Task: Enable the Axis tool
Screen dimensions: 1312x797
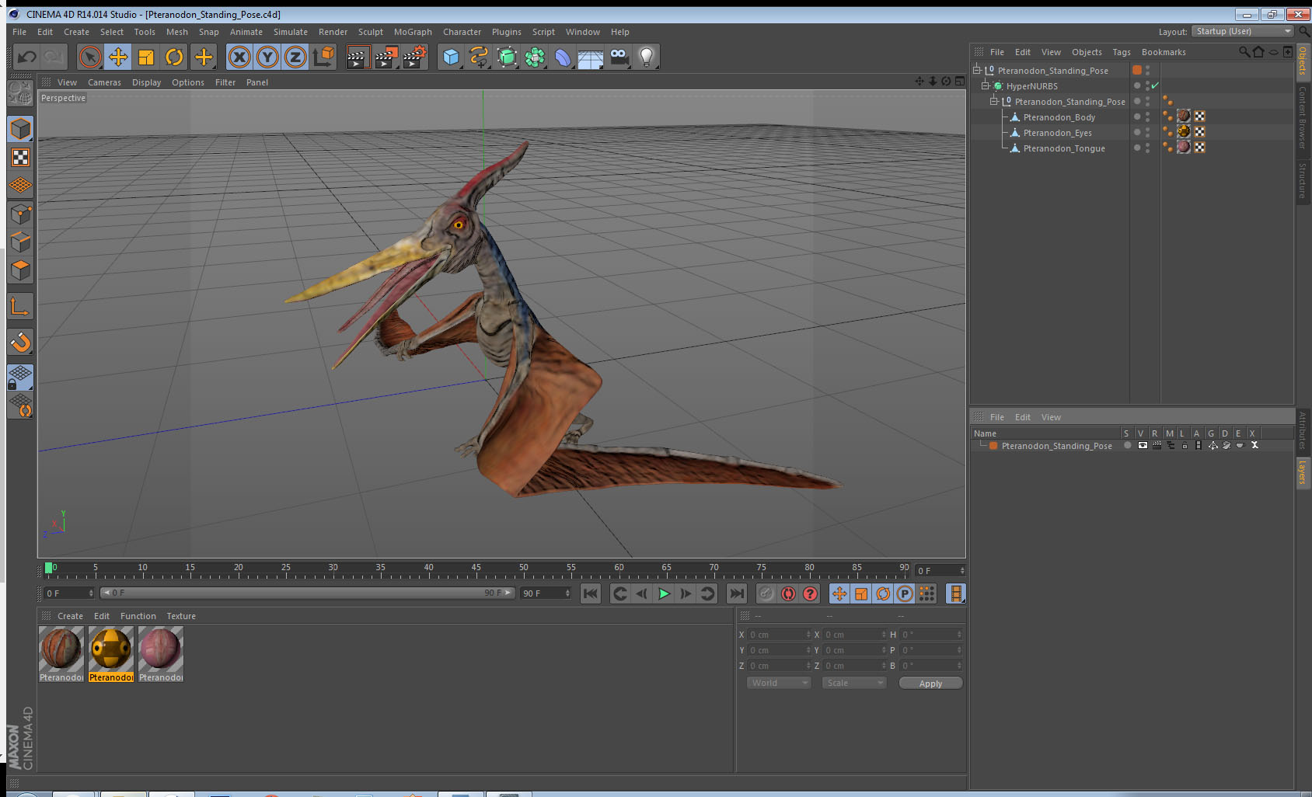Action: pos(20,307)
